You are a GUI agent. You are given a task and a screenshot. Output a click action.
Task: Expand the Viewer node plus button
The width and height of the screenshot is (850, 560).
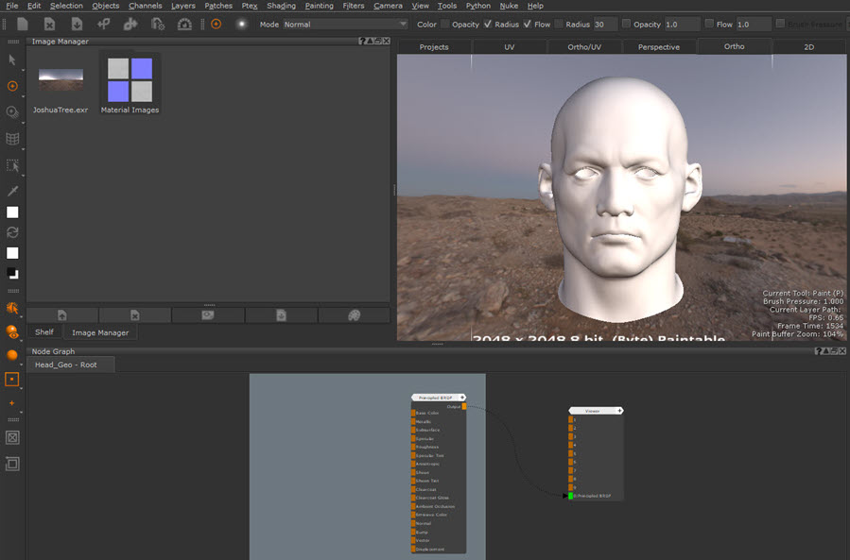point(619,411)
